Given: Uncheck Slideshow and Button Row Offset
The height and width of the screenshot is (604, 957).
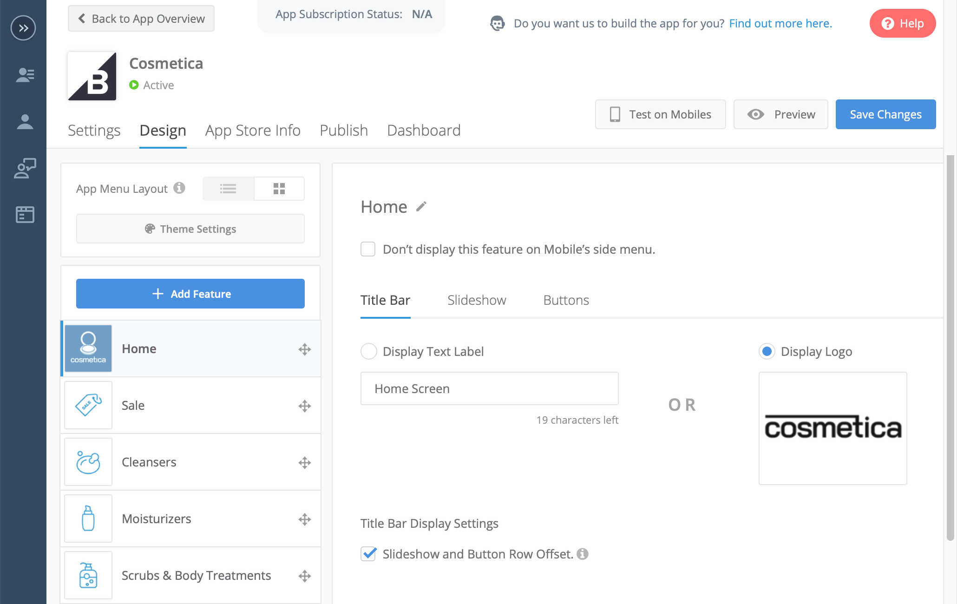Looking at the screenshot, I should click(x=368, y=554).
